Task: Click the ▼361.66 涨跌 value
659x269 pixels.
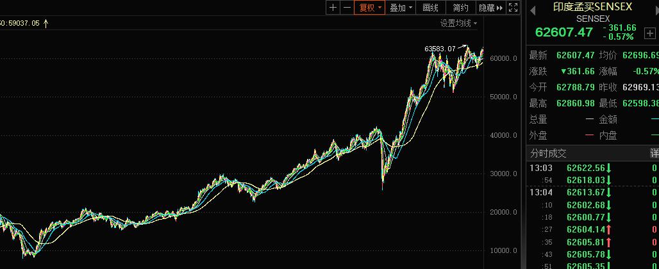Action: [578, 71]
